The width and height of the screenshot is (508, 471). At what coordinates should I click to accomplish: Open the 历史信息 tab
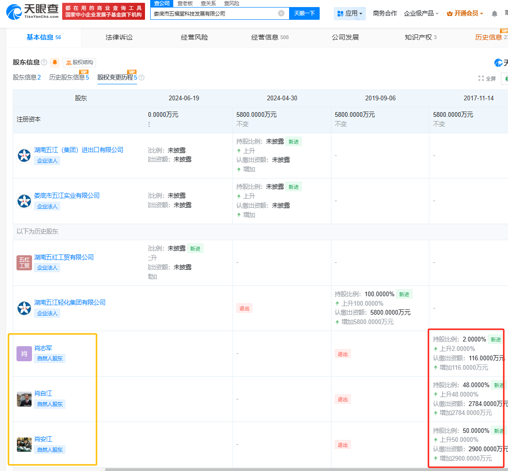click(x=491, y=37)
